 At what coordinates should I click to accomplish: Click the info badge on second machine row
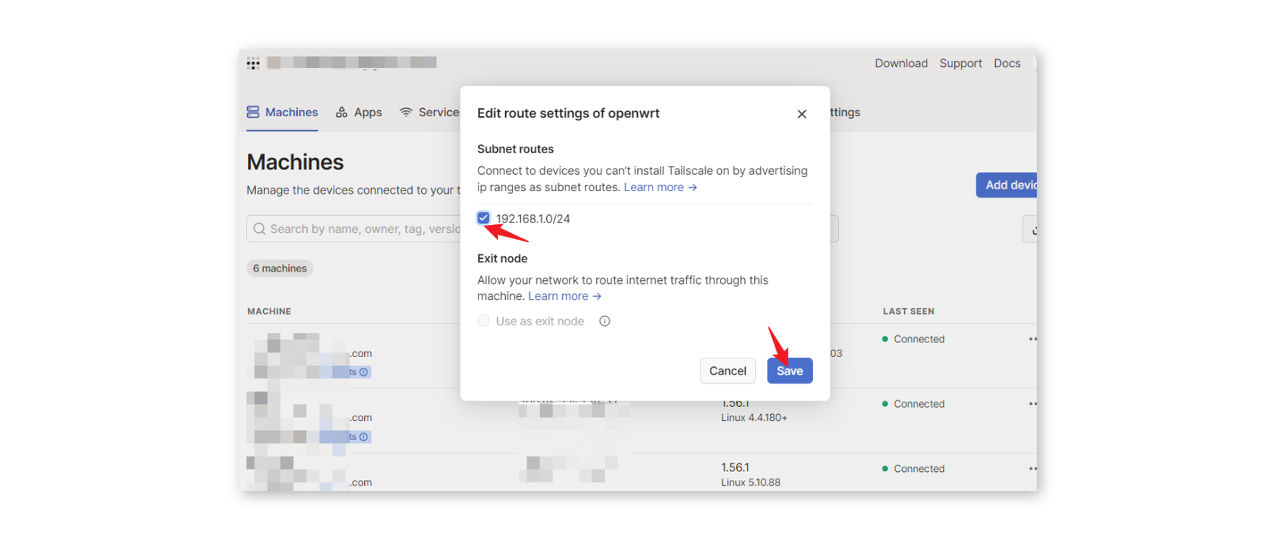pos(364,437)
